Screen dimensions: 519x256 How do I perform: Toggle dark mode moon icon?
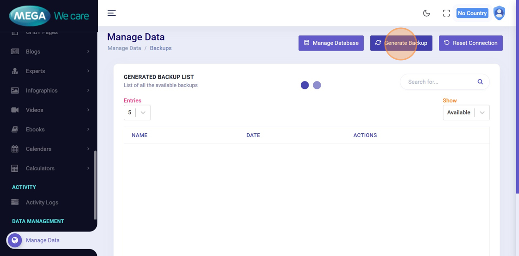[426, 13]
